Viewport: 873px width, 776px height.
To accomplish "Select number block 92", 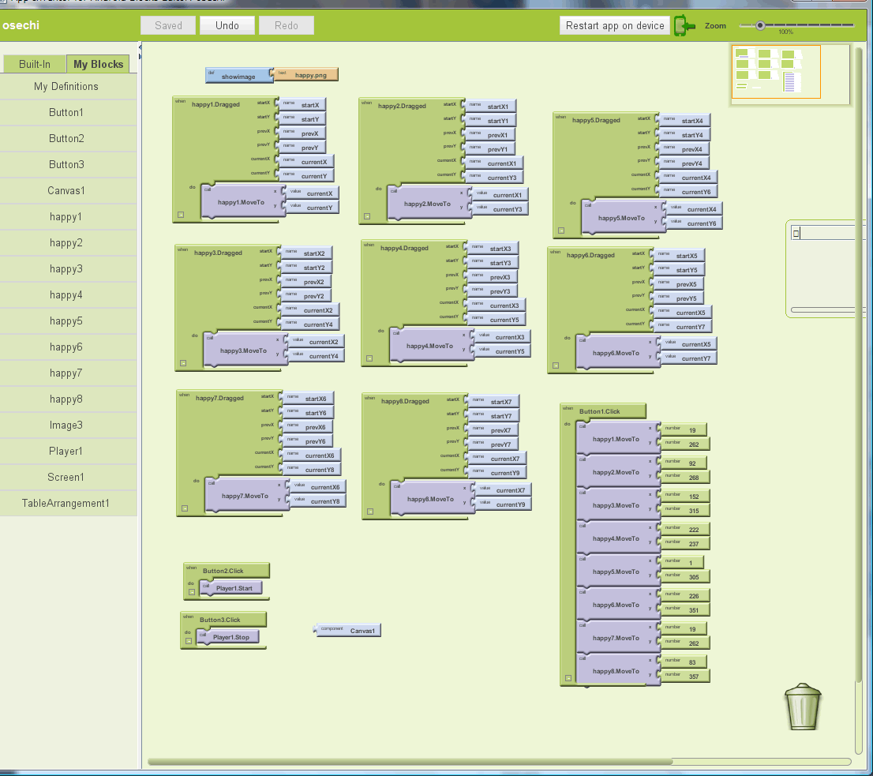I will 684,463.
